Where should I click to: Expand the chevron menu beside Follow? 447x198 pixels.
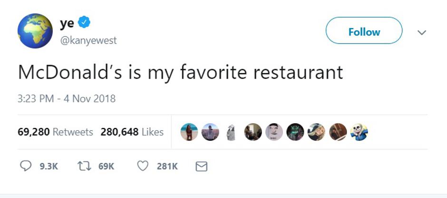coord(421,32)
